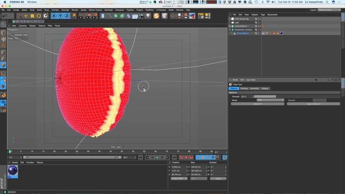Adjust the Strength slider
The height and width of the screenshot is (194, 345).
point(296,96)
